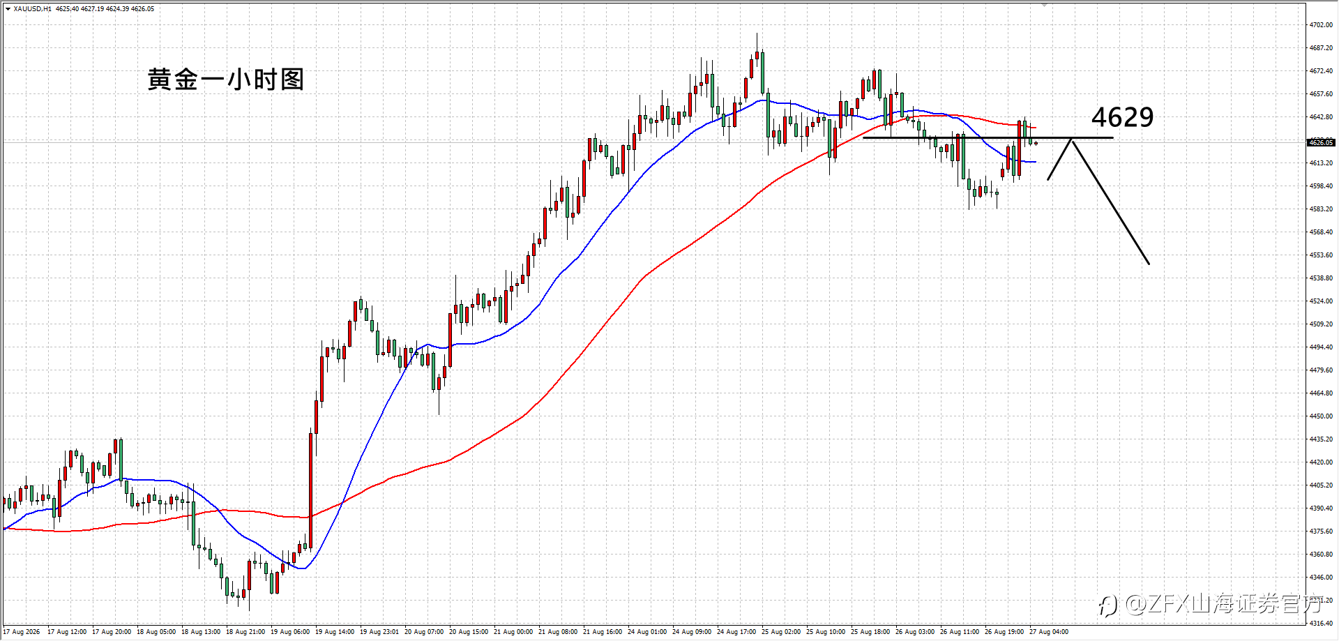Click the 25 Aug 18:00 time axis label
1339x641 pixels.
[x=870, y=632]
